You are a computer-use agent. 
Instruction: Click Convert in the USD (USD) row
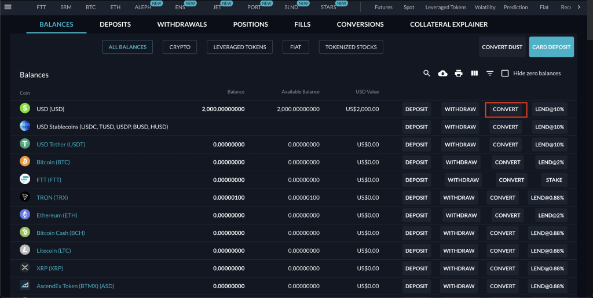pos(506,109)
